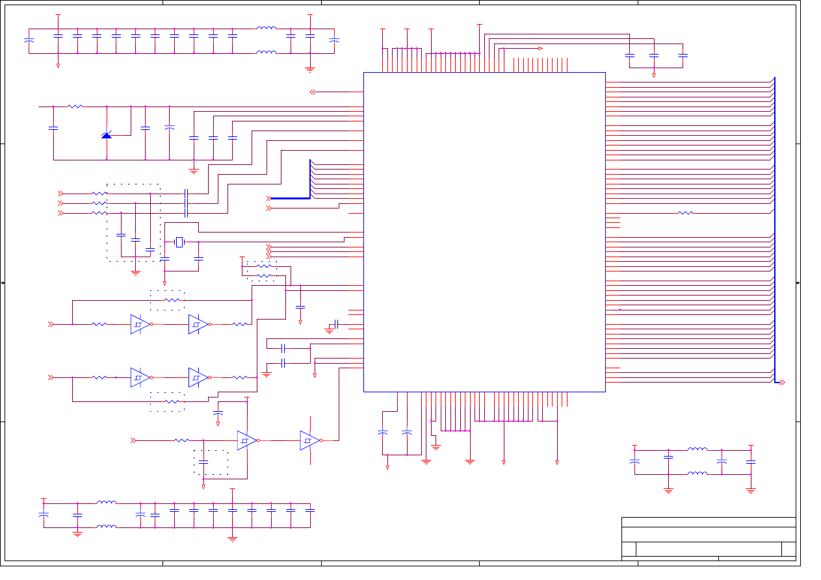The height and width of the screenshot is (580, 821).
Task: Select the large central IC rectangle
Action: click(x=484, y=232)
